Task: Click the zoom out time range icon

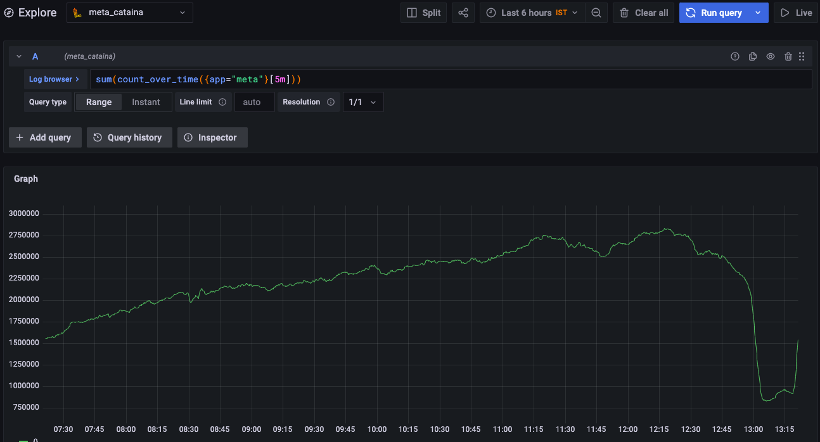Action: [596, 13]
